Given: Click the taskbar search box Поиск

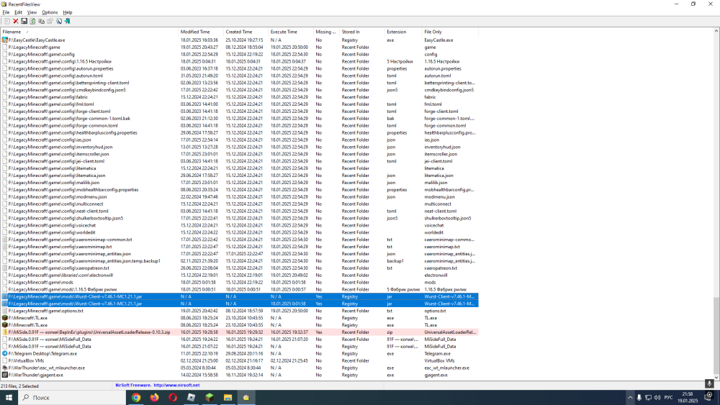Looking at the screenshot, I should (x=71, y=398).
